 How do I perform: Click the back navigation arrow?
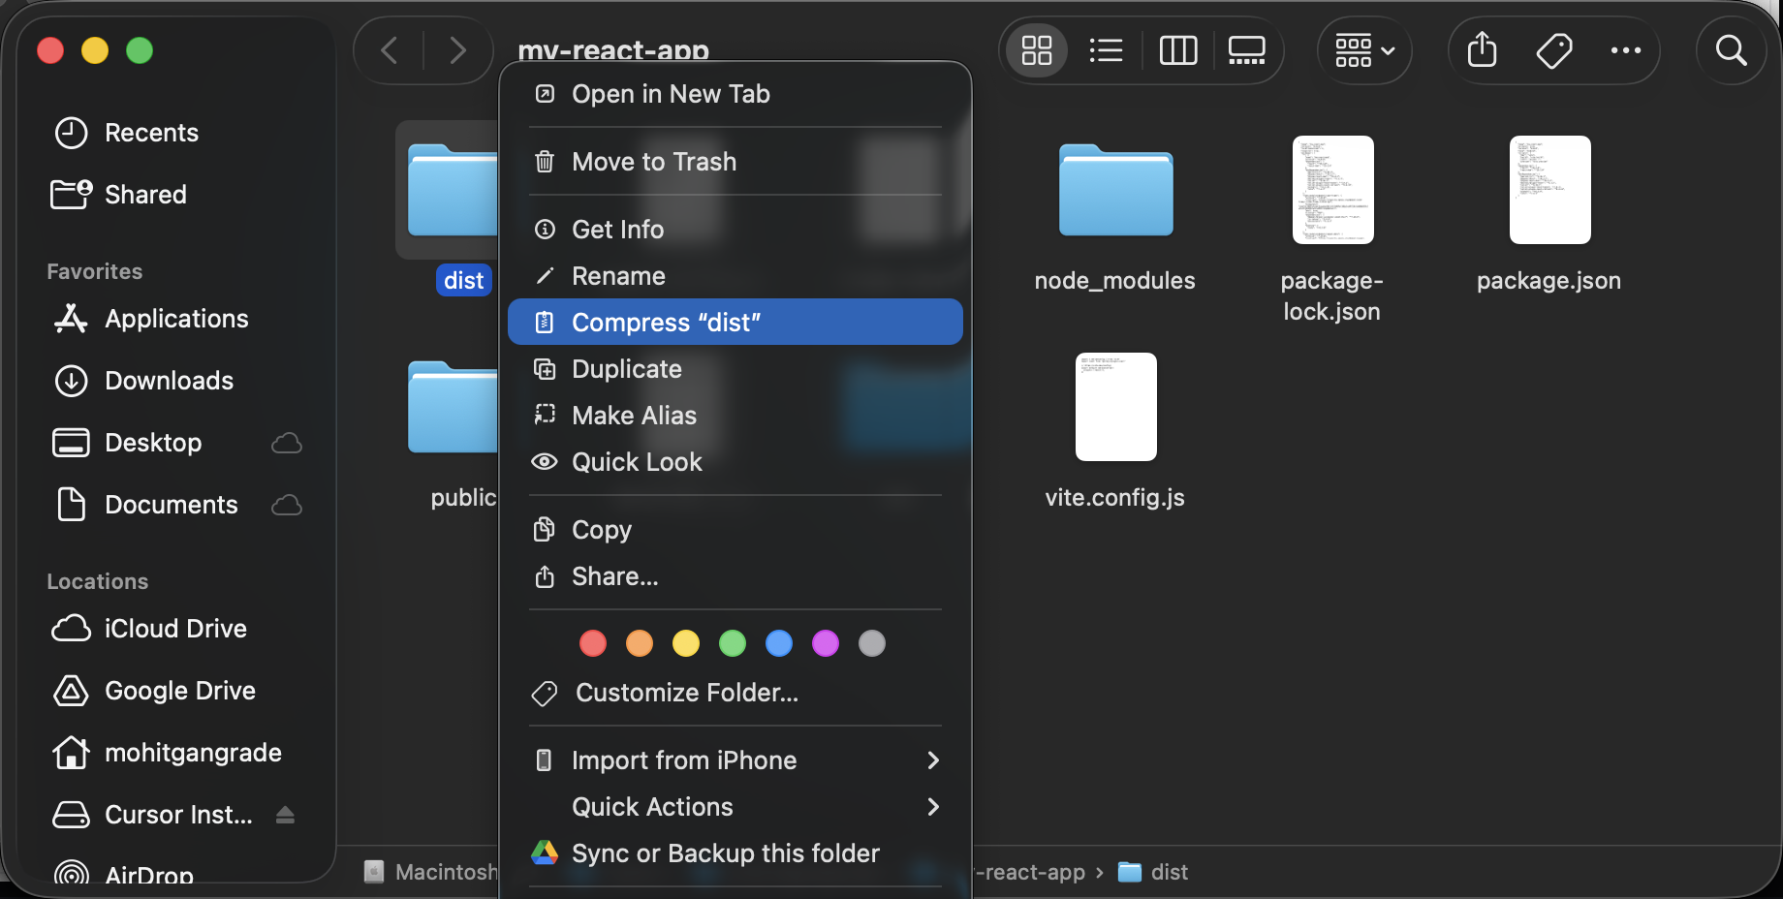(x=388, y=50)
